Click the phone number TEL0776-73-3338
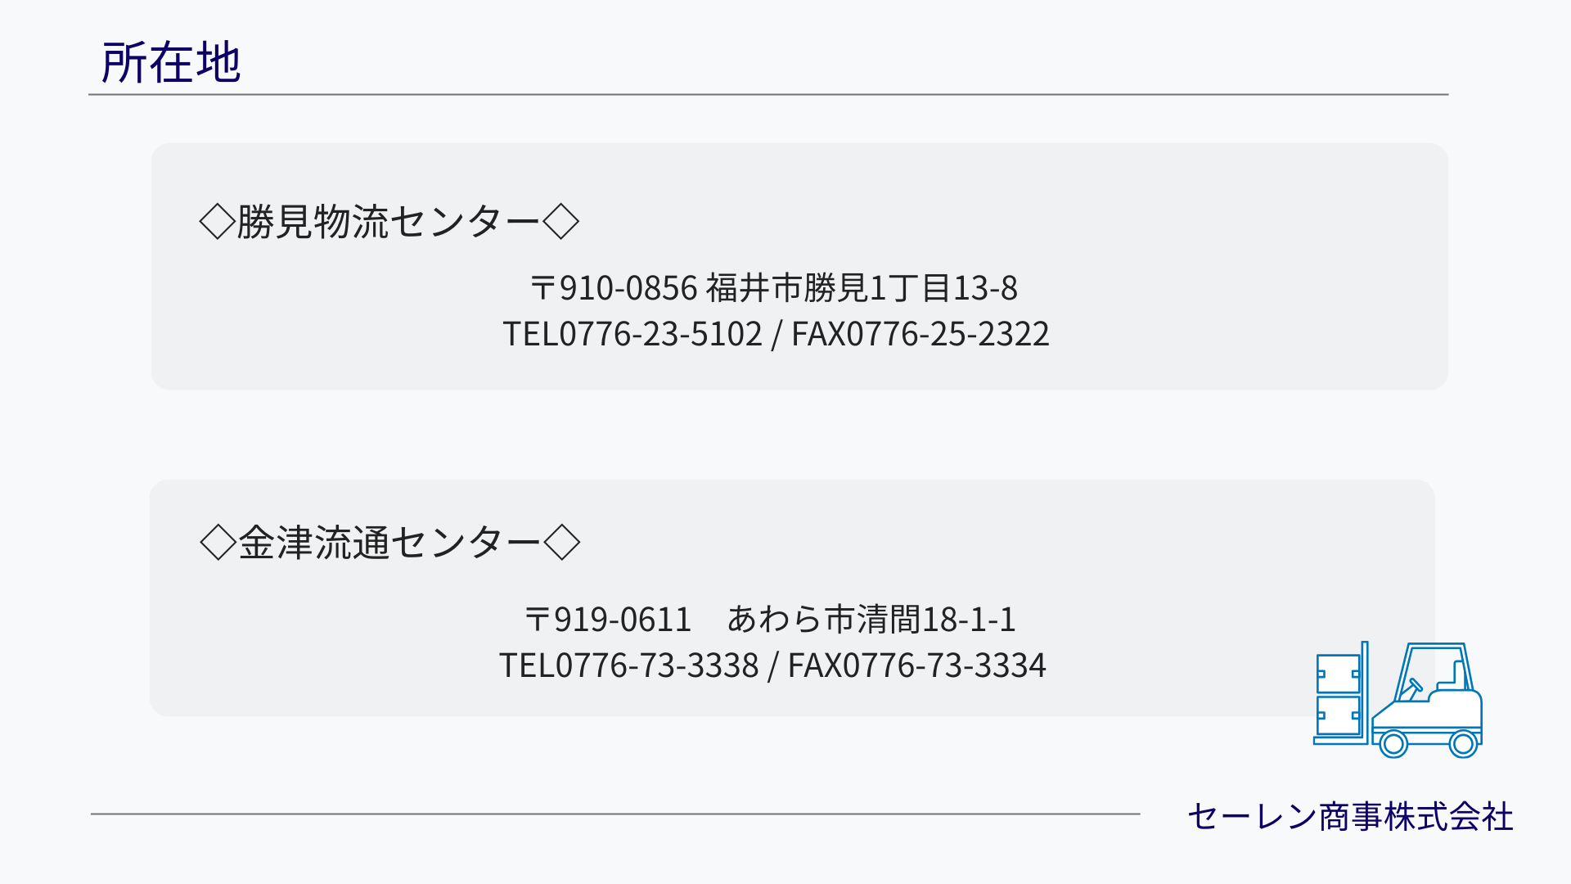The width and height of the screenshot is (1571, 884). [x=629, y=665]
